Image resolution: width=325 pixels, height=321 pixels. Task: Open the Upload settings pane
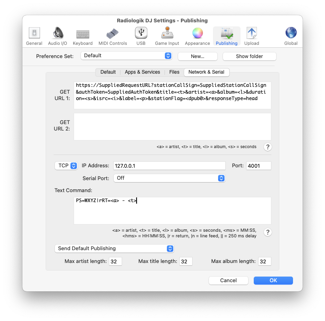(x=251, y=36)
